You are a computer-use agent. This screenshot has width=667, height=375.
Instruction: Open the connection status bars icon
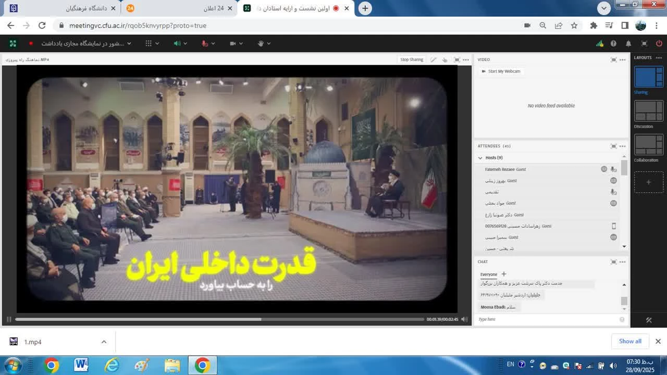point(600,43)
